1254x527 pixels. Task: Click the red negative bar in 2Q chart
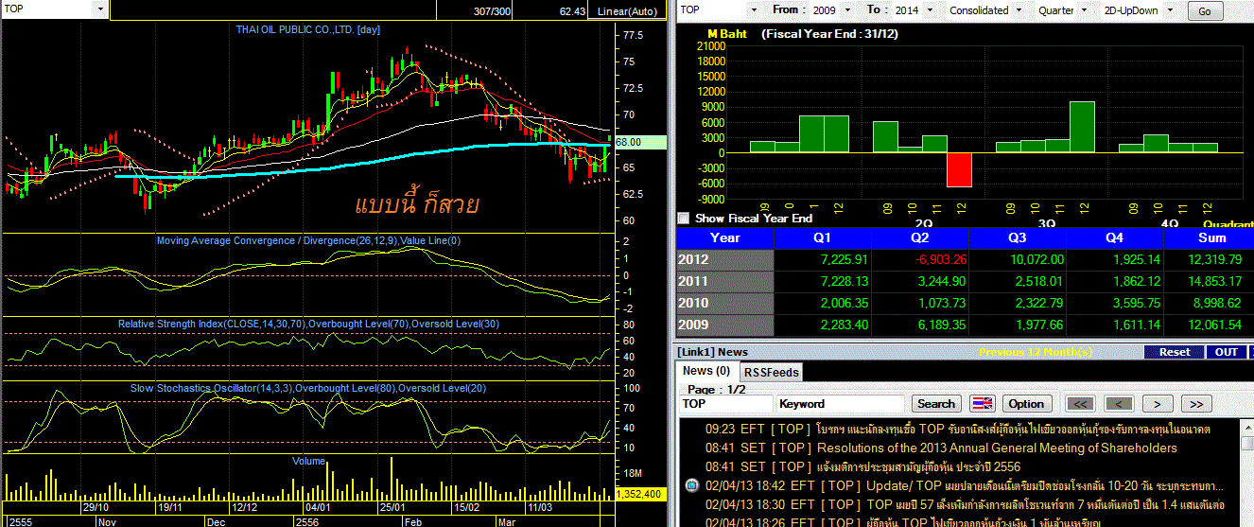(x=959, y=169)
